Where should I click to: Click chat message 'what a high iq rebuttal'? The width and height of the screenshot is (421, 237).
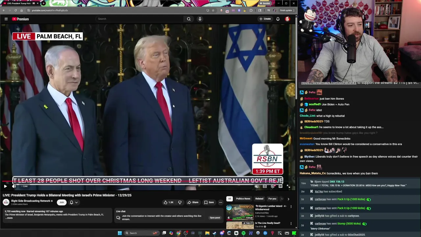tap(330, 116)
